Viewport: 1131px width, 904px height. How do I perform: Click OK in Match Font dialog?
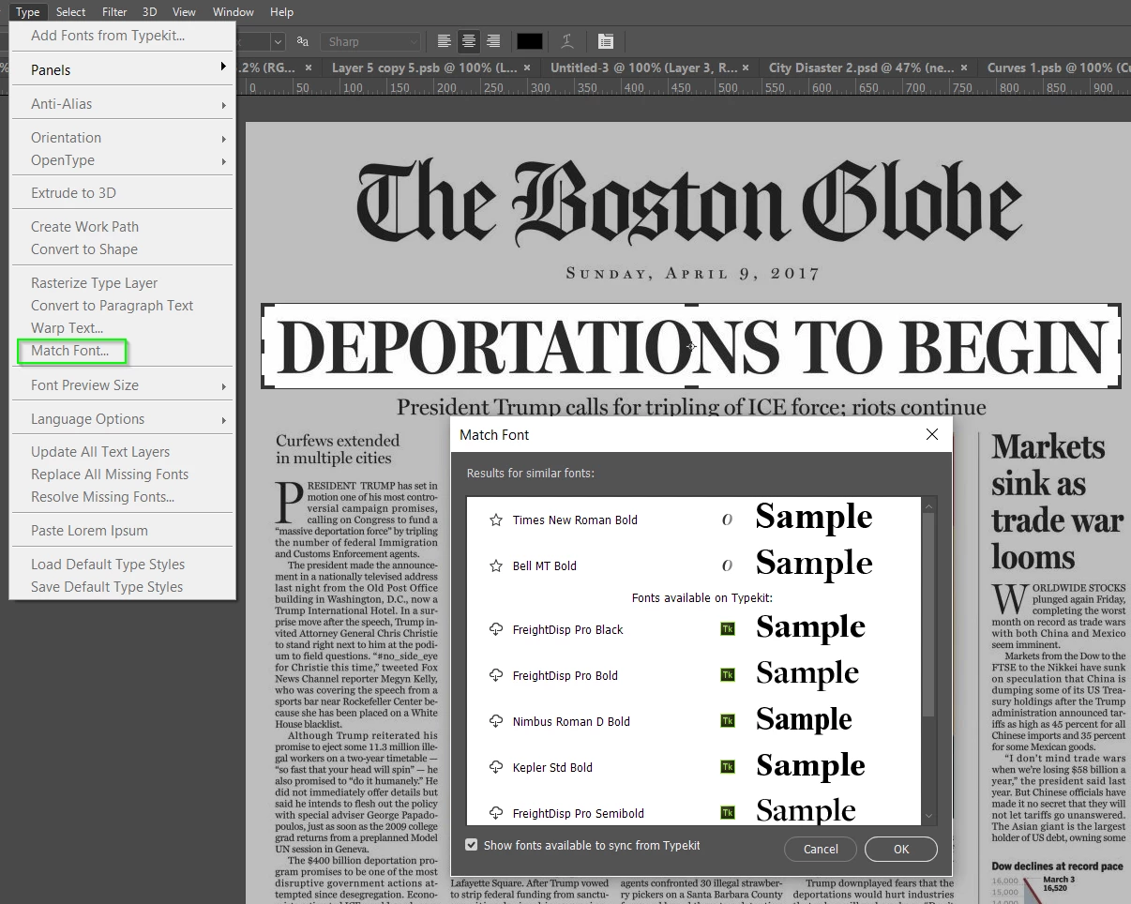(x=901, y=849)
